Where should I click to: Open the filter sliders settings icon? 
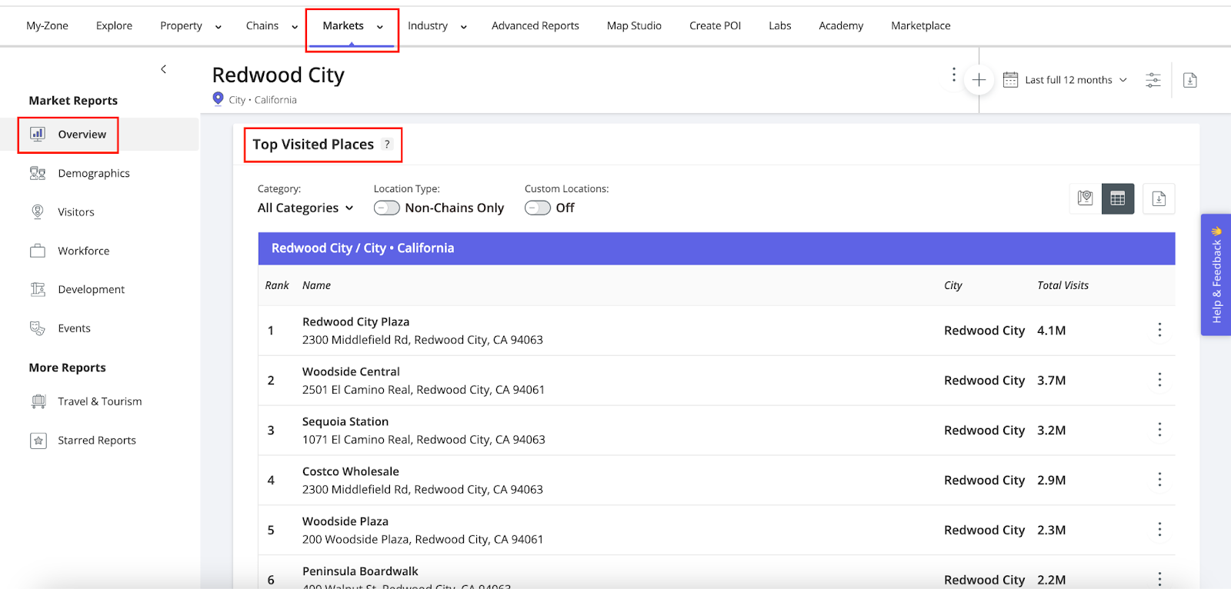(1153, 80)
